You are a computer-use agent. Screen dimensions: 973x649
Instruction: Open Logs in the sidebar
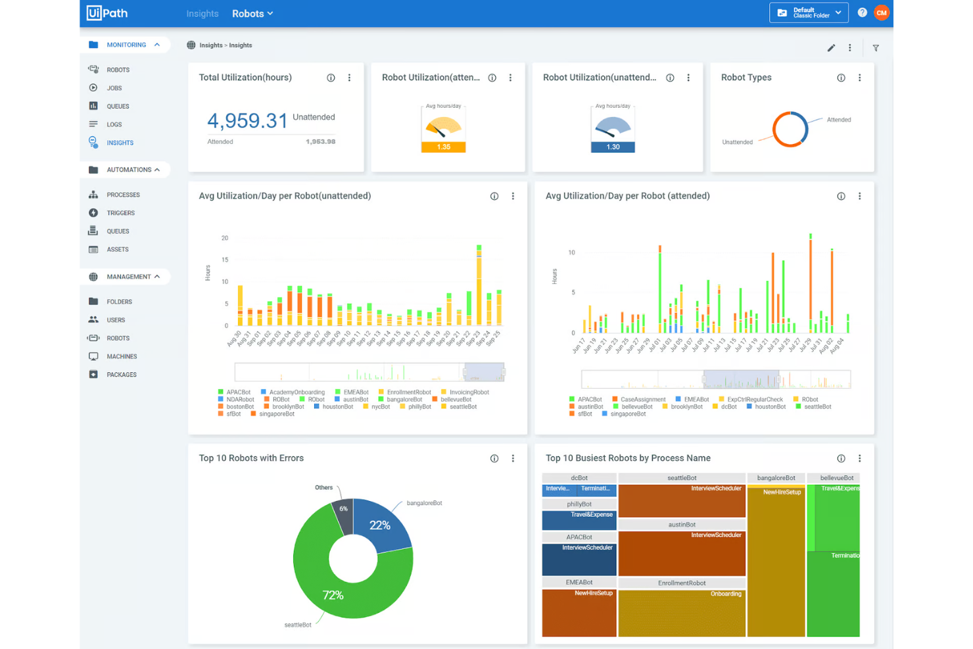[114, 124]
